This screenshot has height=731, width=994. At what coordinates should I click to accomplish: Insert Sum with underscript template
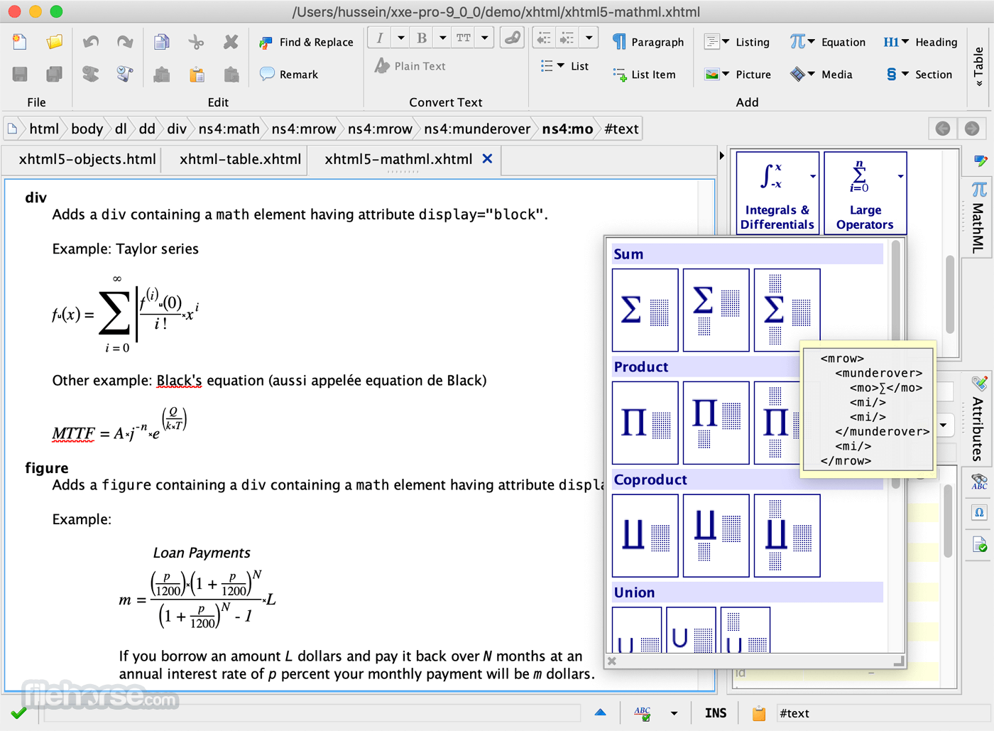tap(716, 310)
